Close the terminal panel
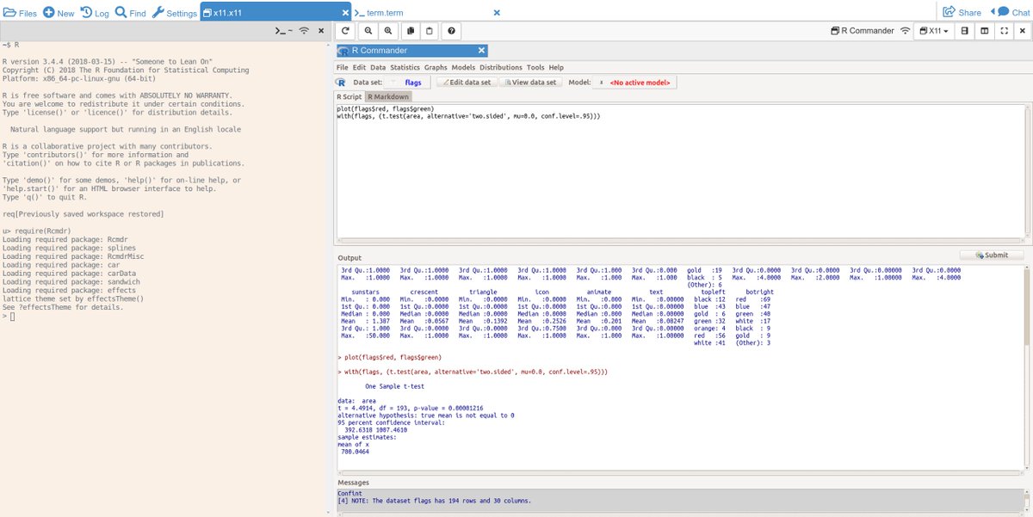The image size is (1033, 517). click(321, 31)
